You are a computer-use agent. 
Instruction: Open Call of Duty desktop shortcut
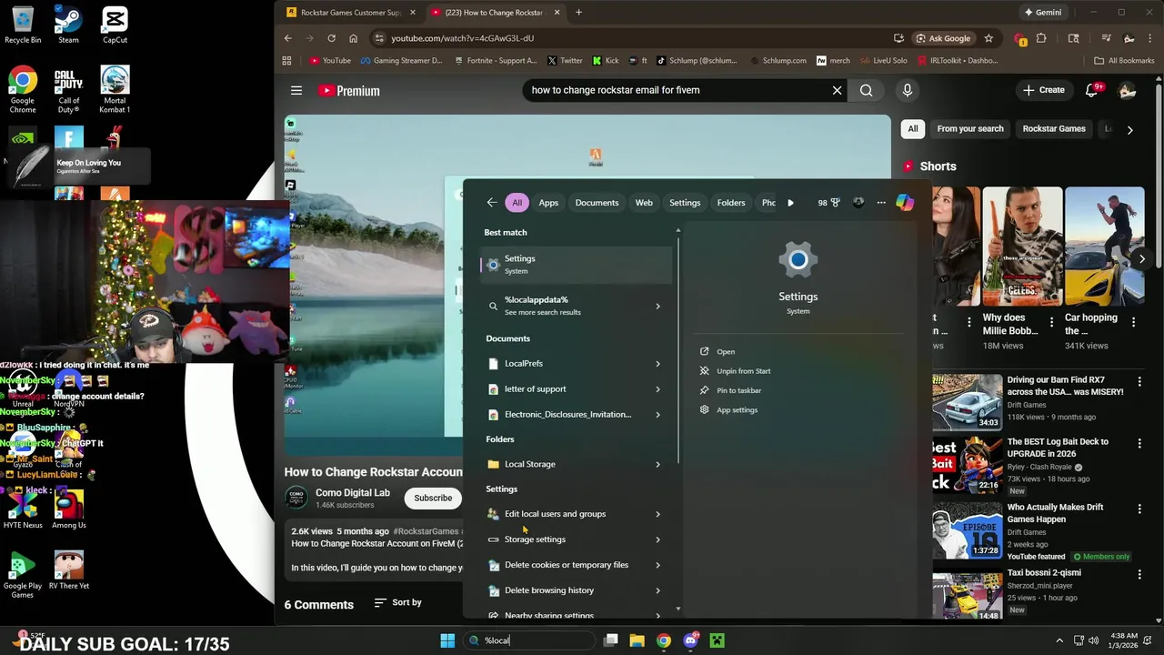click(x=68, y=89)
